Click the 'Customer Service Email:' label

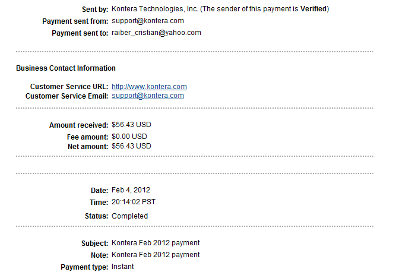(x=67, y=96)
